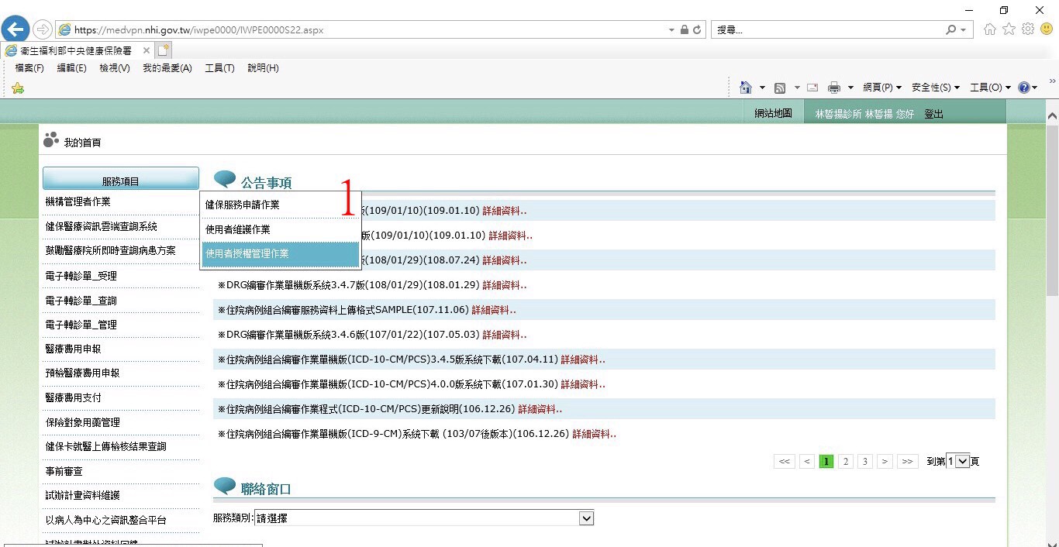Click the favorites star icon at top right

pyautogui.click(x=1009, y=29)
